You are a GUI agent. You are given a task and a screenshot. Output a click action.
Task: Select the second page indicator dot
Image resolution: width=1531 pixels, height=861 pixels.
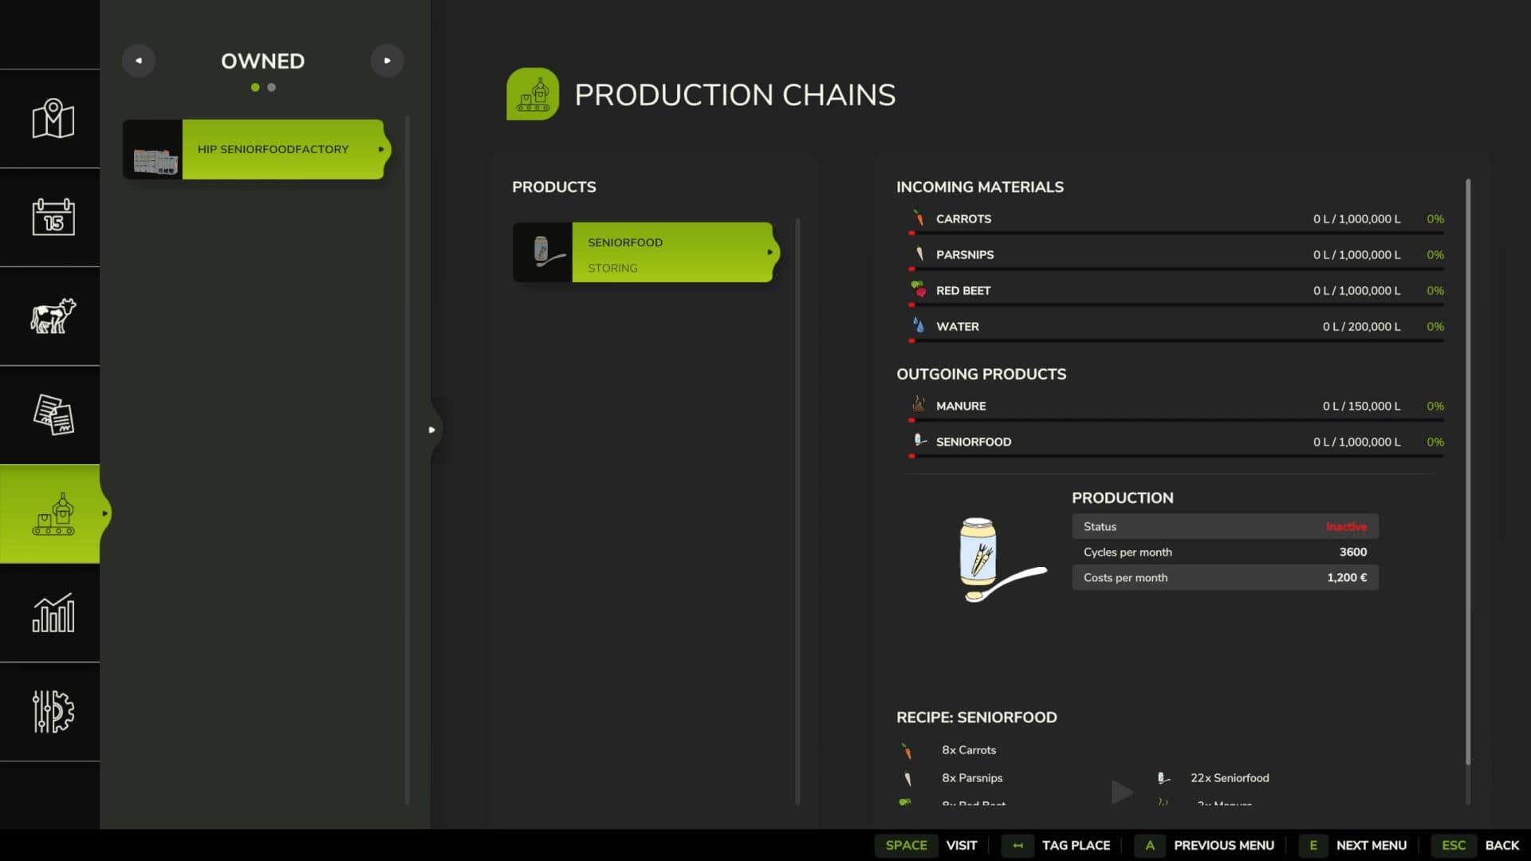tap(272, 88)
